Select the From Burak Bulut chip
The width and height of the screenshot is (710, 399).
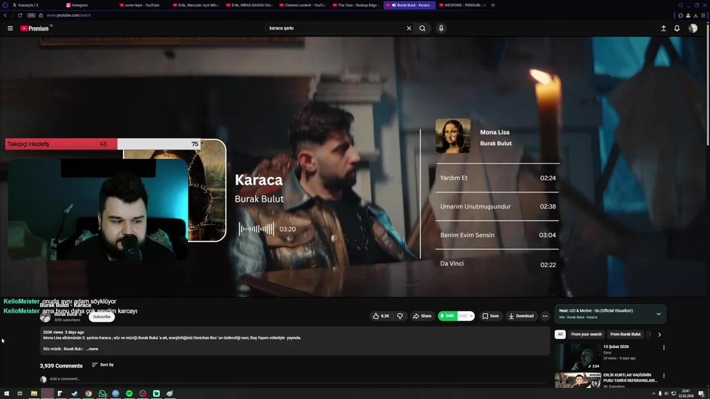pos(625,334)
